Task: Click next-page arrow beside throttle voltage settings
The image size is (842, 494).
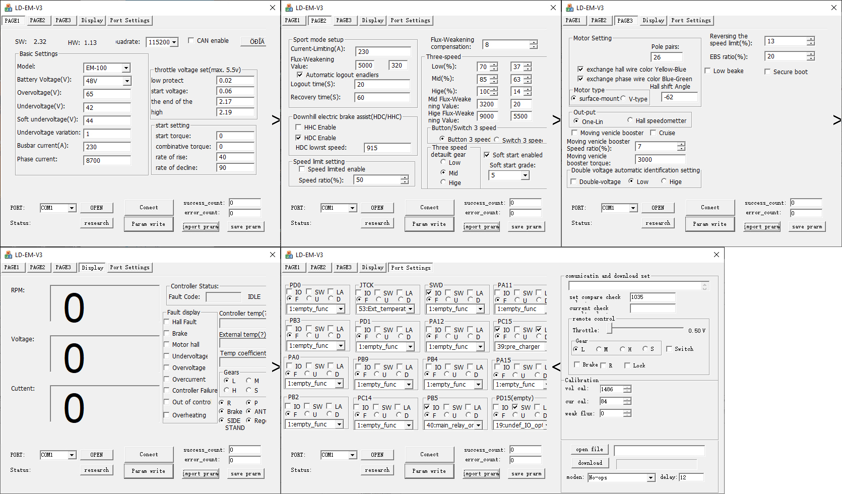Action: (x=276, y=120)
